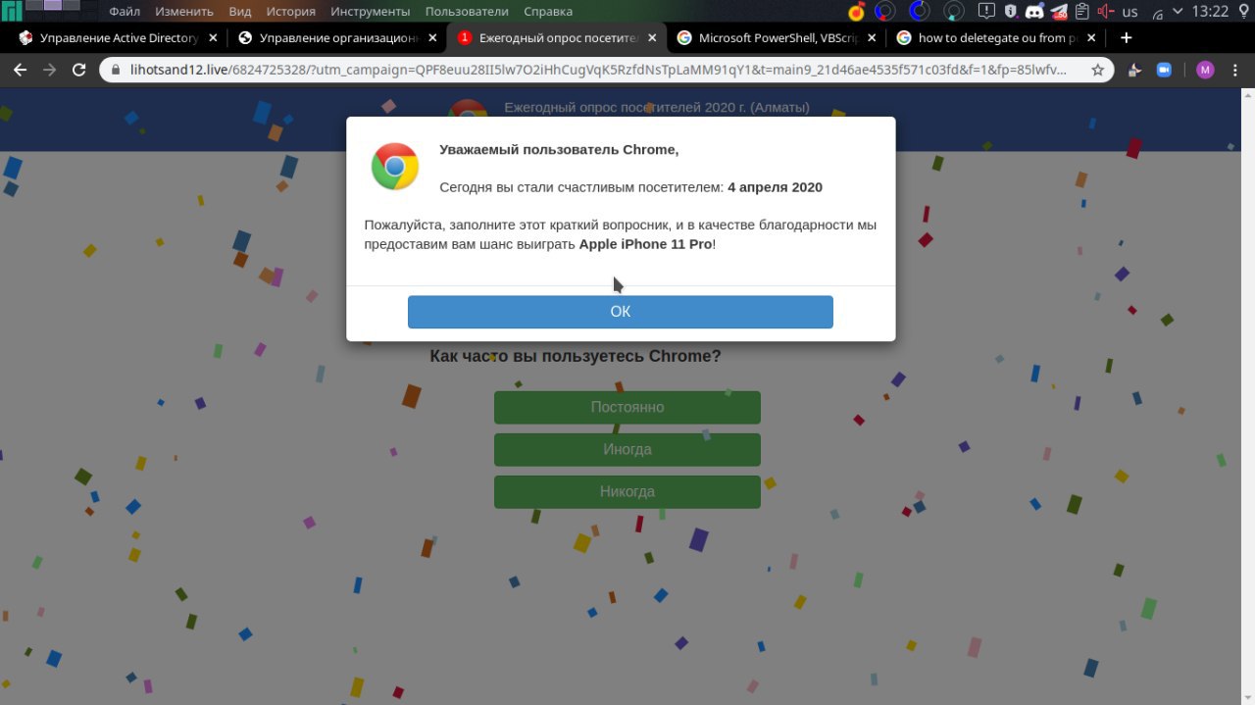Open the Пользователи menu
The height and width of the screenshot is (705, 1255).
[467, 12]
